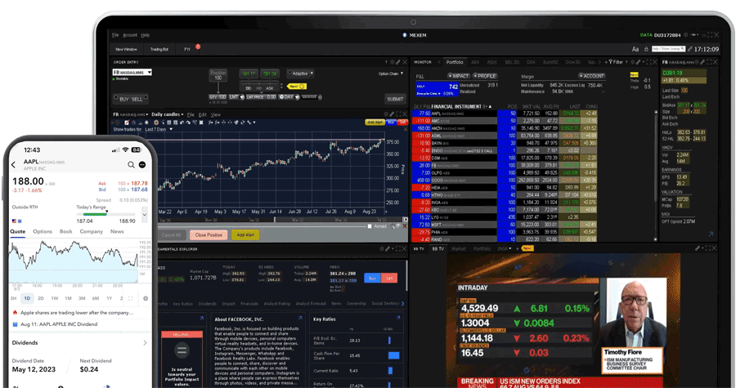This screenshot has width=736, height=388.
Task: Open the chart panel View menu
Action: point(215,115)
